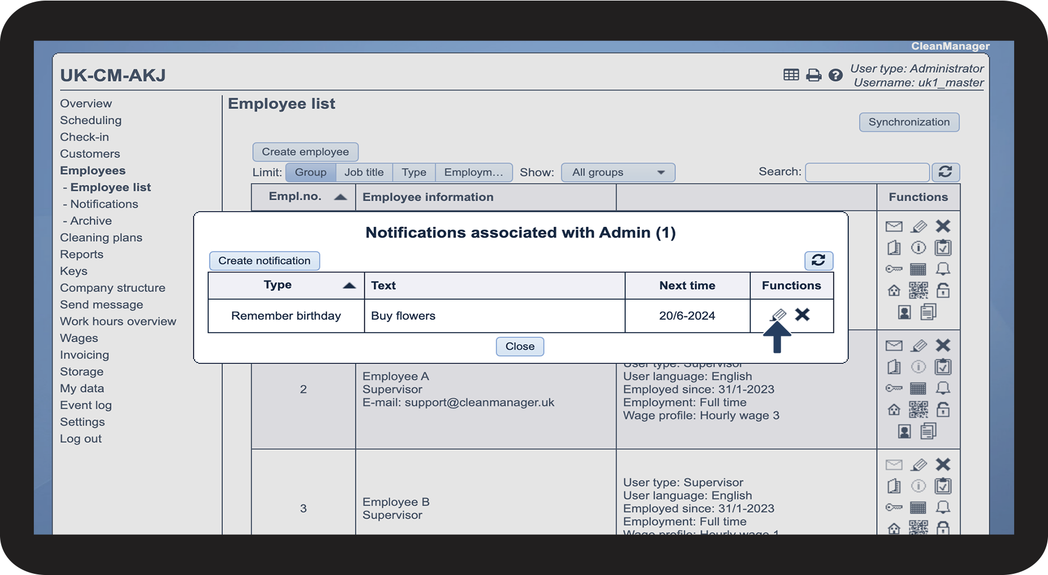Edit the Remember birthday notification pencil icon
Image resolution: width=1048 pixels, height=575 pixels.
[x=778, y=315]
